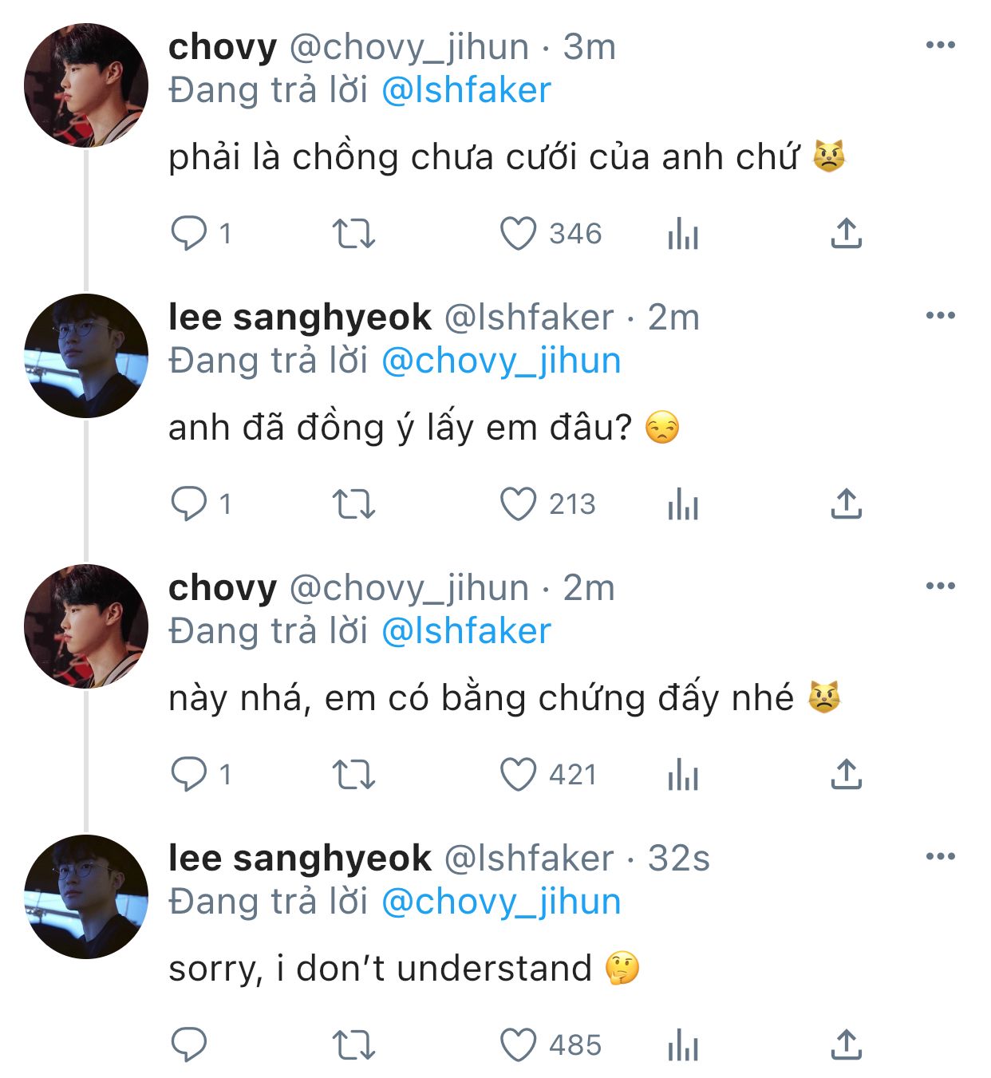This screenshot has width=991, height=1078.
Task: Share the tweet with 421 likes
Action: (846, 775)
